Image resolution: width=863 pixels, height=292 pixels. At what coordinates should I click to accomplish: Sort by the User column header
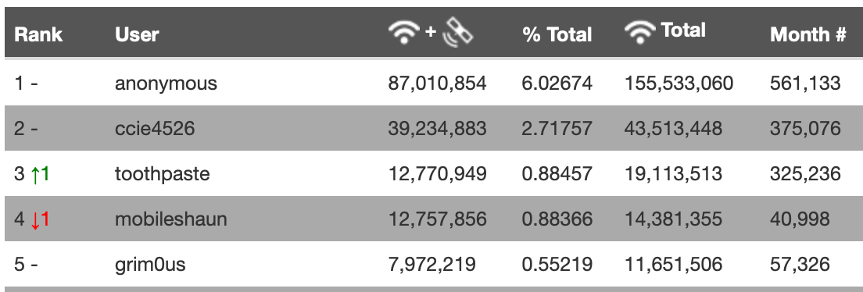tap(137, 34)
